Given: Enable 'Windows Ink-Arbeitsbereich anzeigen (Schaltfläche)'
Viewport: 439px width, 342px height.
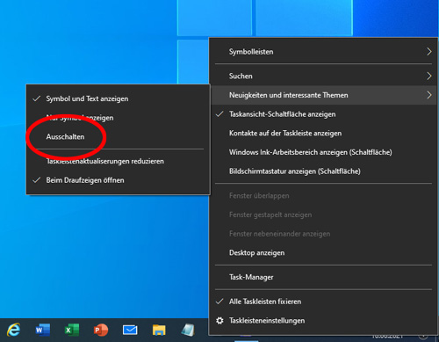Looking at the screenshot, I should pyautogui.click(x=323, y=152).
